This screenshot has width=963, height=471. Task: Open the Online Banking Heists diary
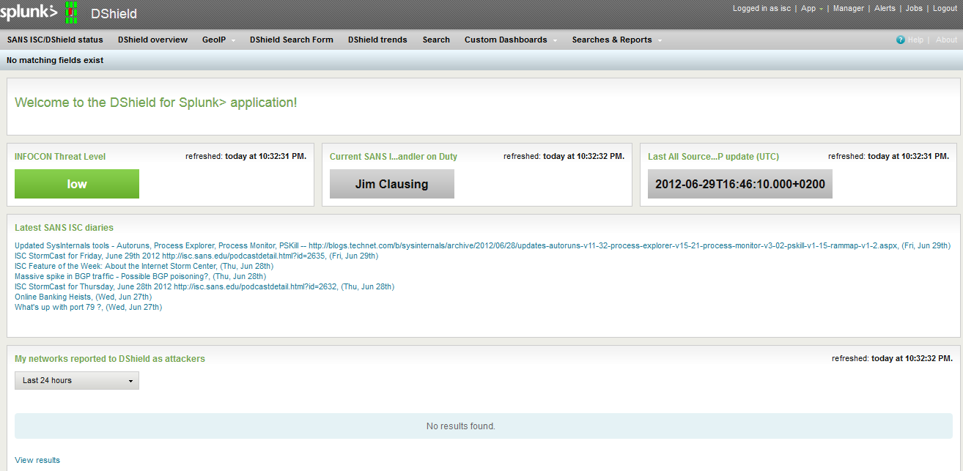tap(52, 297)
